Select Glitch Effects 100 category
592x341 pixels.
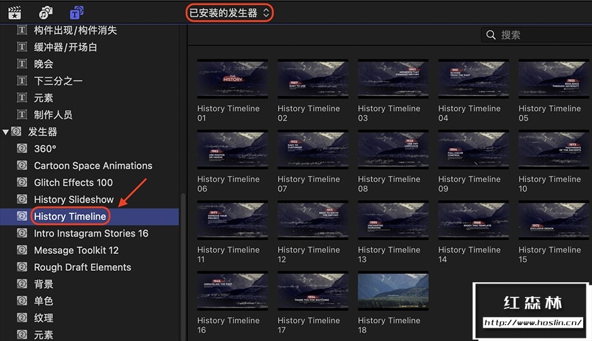(73, 182)
